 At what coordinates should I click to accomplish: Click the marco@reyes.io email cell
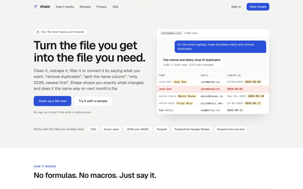[x=212, y=96]
